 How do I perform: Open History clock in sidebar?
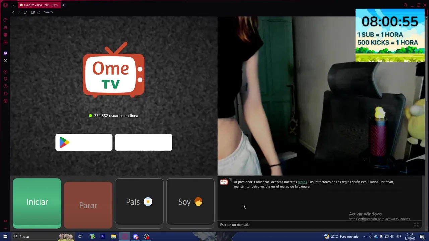(x=5, y=86)
